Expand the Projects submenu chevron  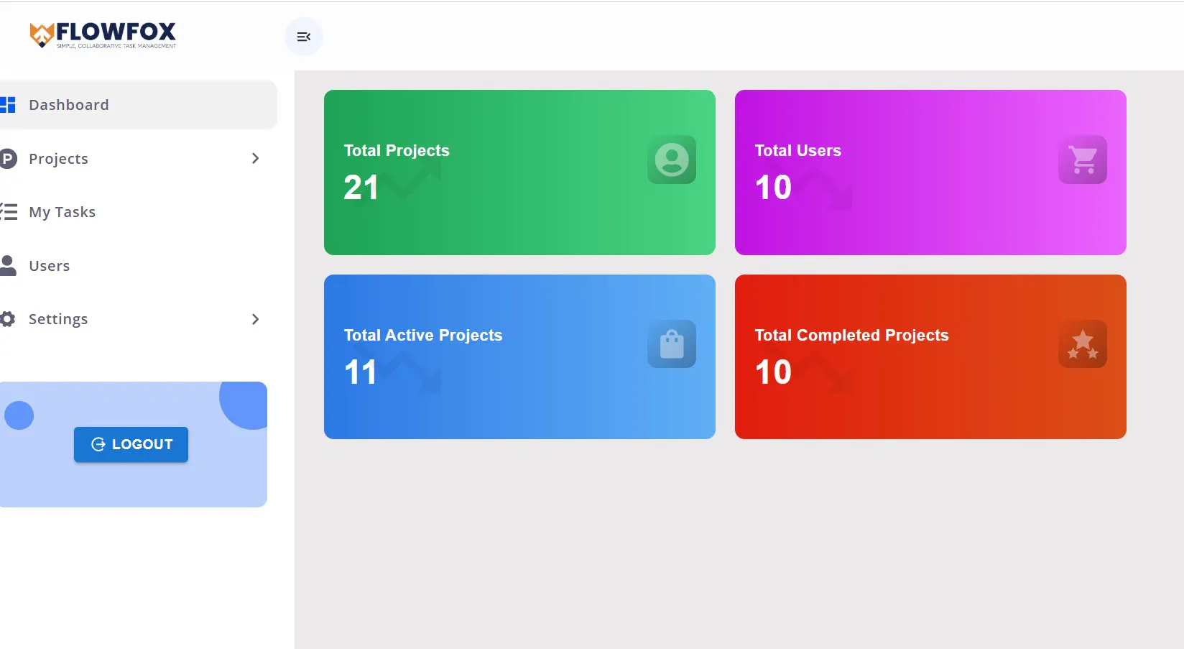coord(255,158)
